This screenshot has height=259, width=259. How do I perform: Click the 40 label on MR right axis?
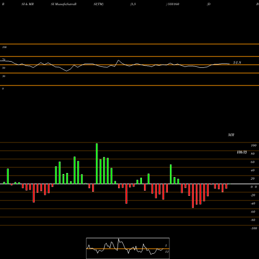tap(253, 170)
